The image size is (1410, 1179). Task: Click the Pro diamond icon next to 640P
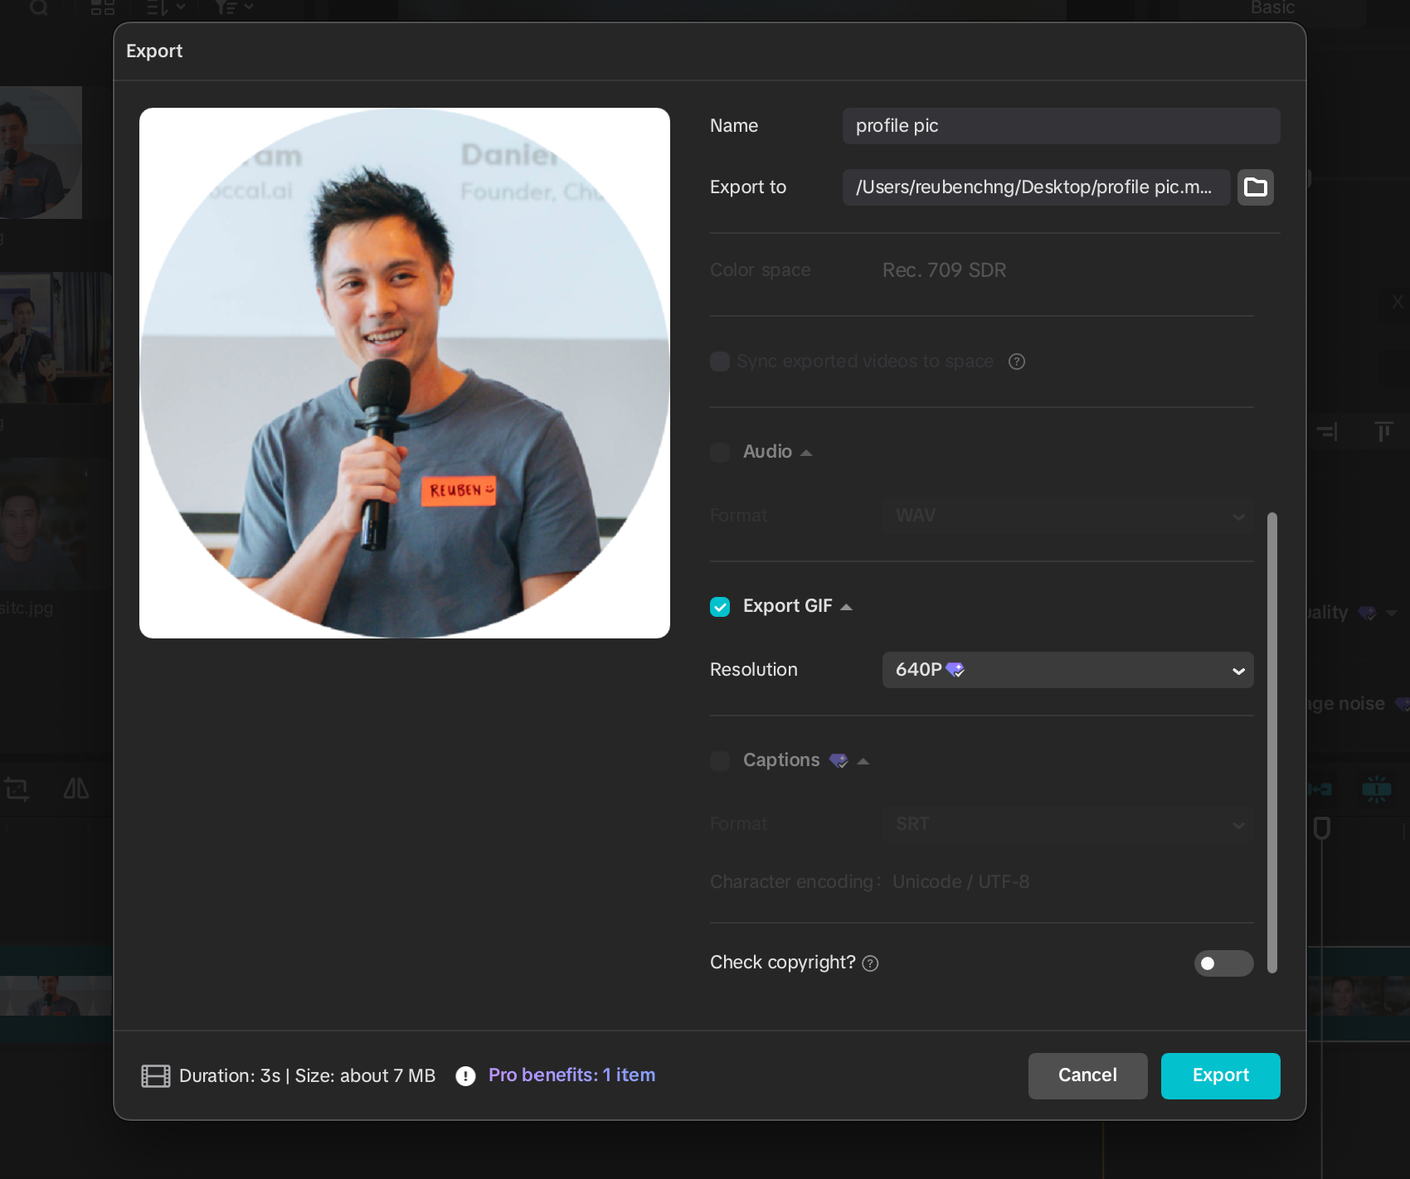coord(955,670)
